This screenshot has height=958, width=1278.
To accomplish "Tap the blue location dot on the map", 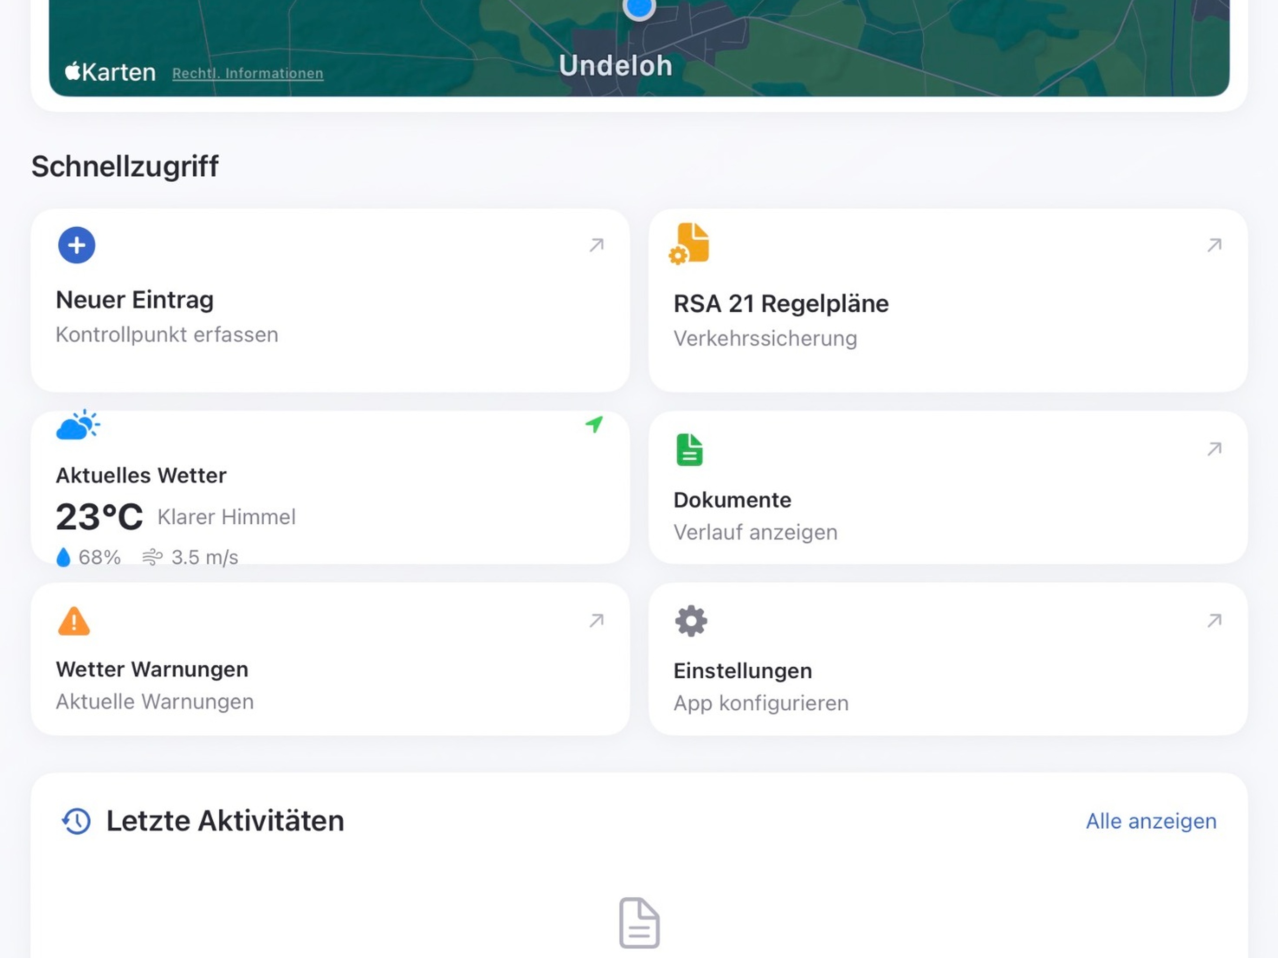I will click(639, 7).
